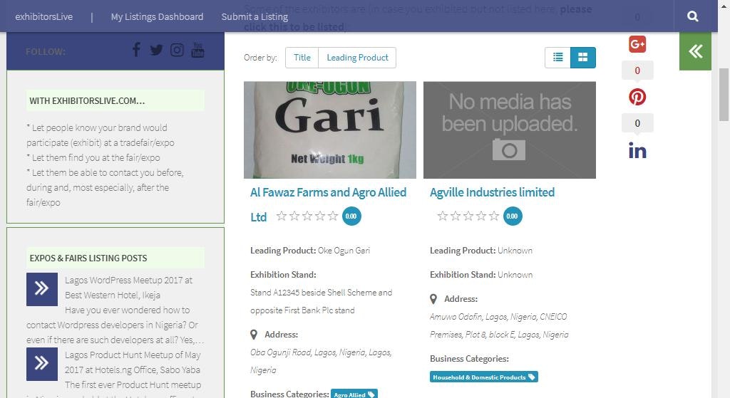The height and width of the screenshot is (398, 730).
Task: Go to Submit a Listing
Action: [255, 17]
